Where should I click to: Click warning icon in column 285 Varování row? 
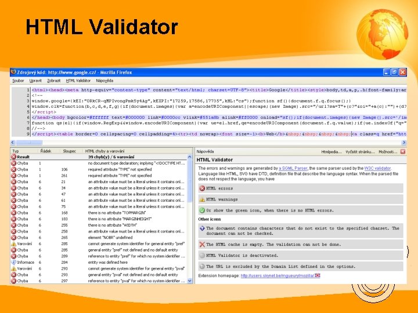point(13,243)
